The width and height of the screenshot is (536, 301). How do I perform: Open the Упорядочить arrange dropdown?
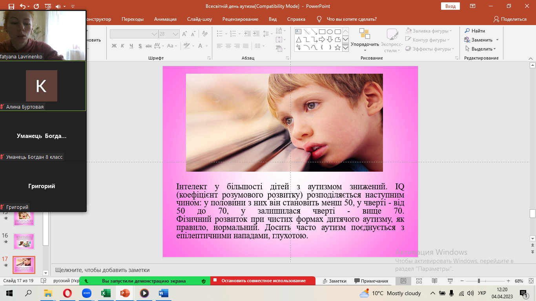coord(365,40)
